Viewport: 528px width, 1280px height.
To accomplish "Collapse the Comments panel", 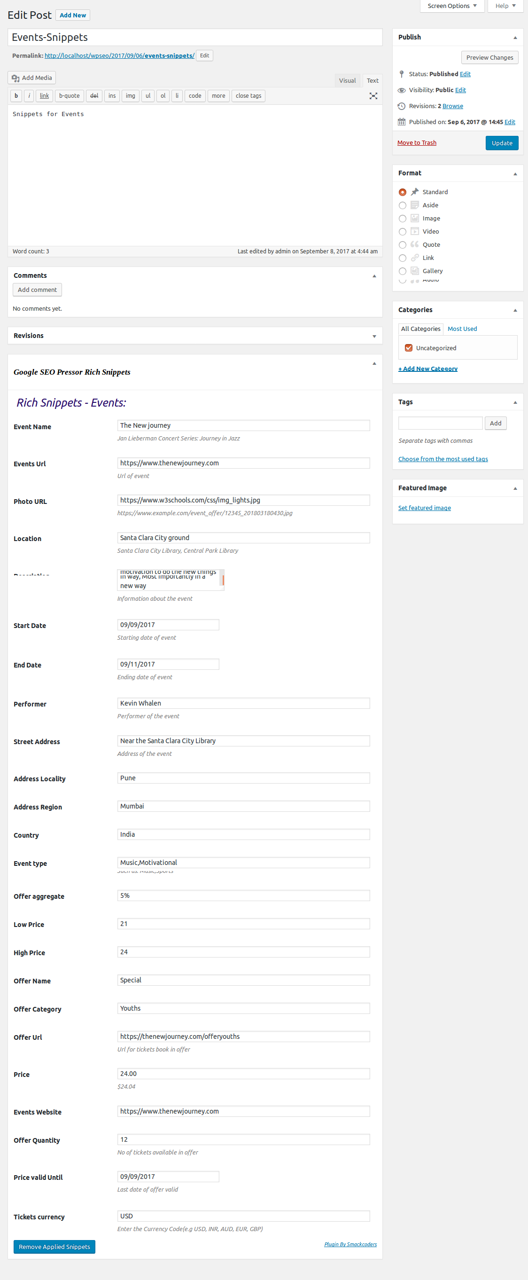I will [x=374, y=276].
